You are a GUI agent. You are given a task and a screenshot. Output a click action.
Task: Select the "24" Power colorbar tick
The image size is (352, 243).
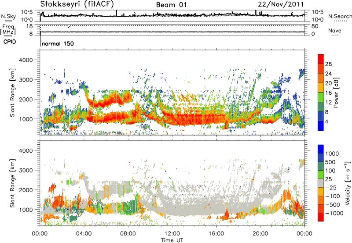[328, 74]
